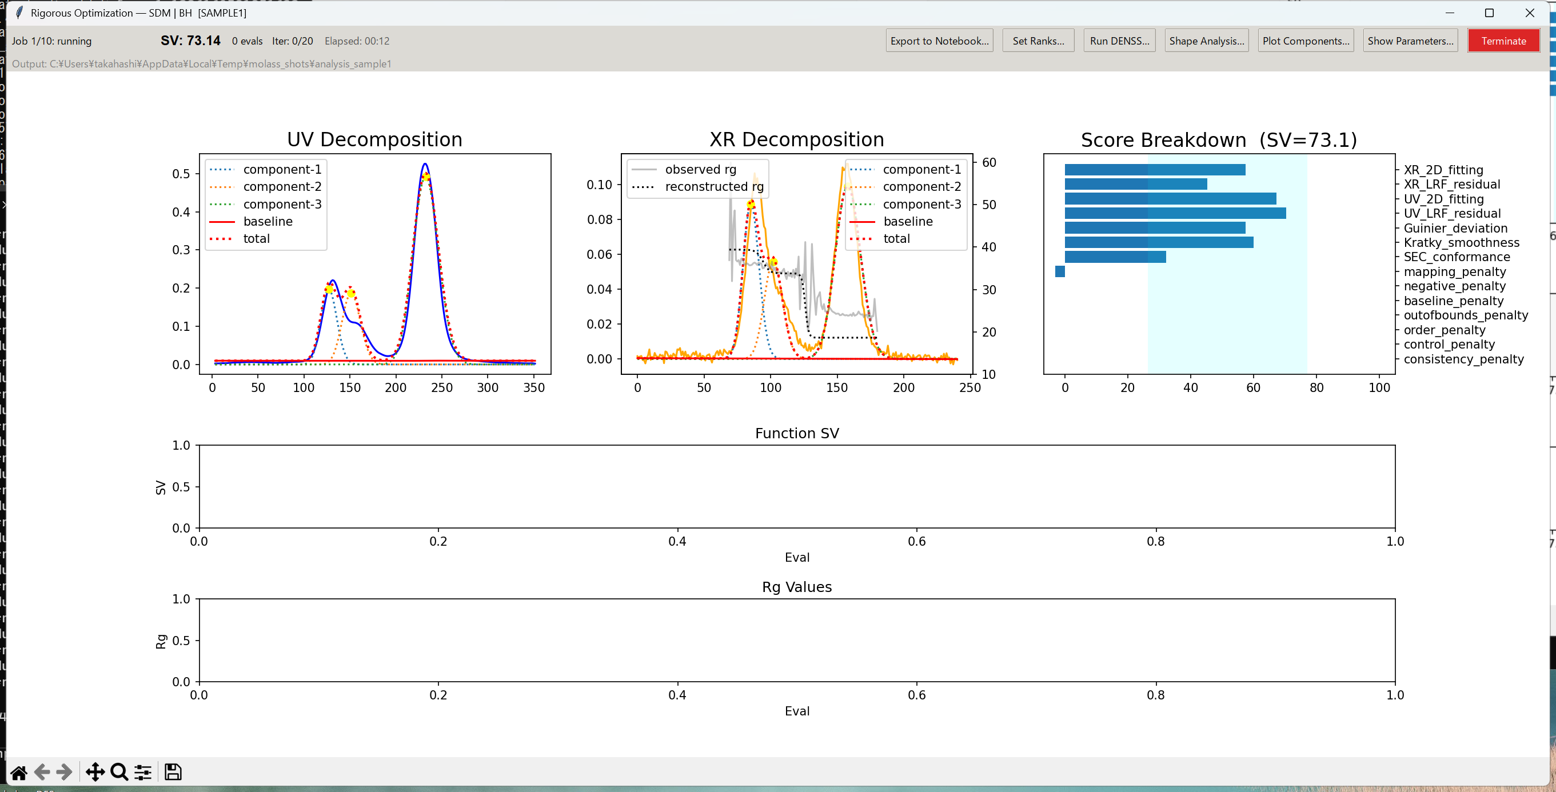Screen dimensions: 1556x792
Task: Open Configure subplots tool
Action: coord(142,772)
